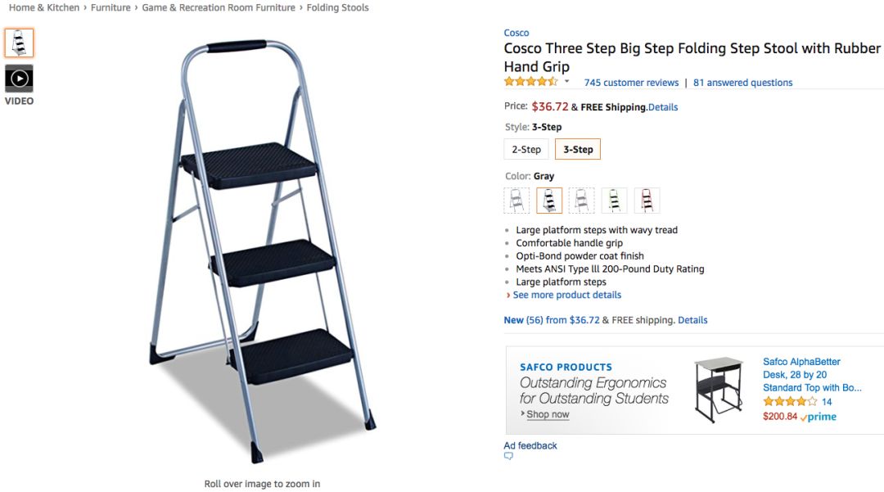Image resolution: width=884 pixels, height=492 pixels.
Task: Pick the green-frame stool color swatch
Action: pyautogui.click(x=615, y=201)
